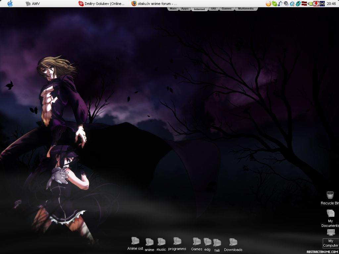Open the Apple logo start menu
Image resolution: width=339 pixels, height=254 pixels.
(x=10, y=3)
